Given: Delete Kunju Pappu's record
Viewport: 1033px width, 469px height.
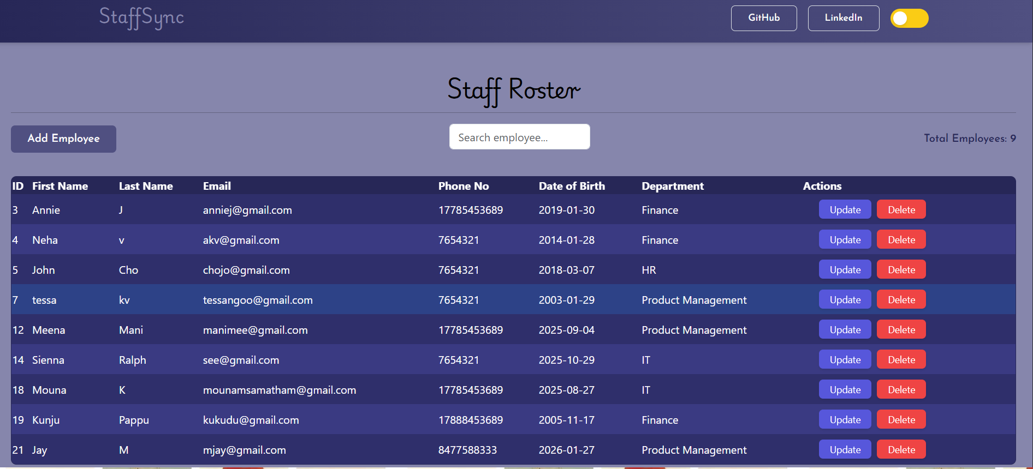Looking at the screenshot, I should (x=901, y=420).
